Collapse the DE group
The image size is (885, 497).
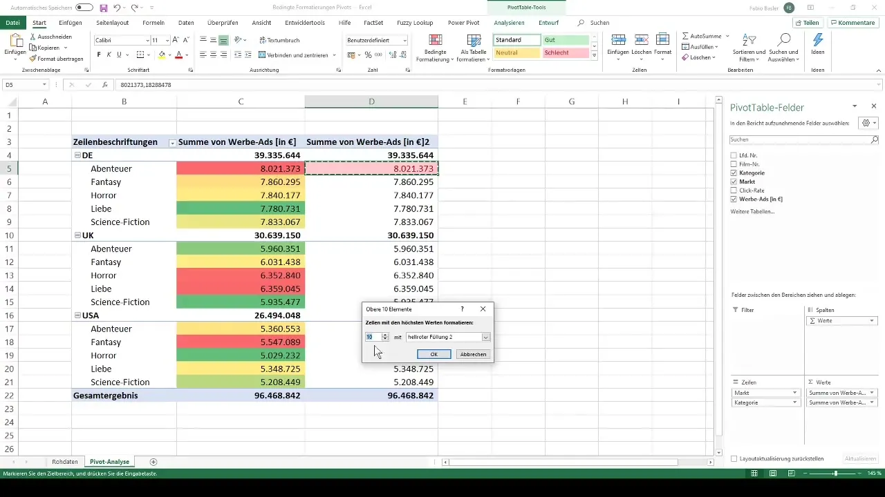[77, 155]
